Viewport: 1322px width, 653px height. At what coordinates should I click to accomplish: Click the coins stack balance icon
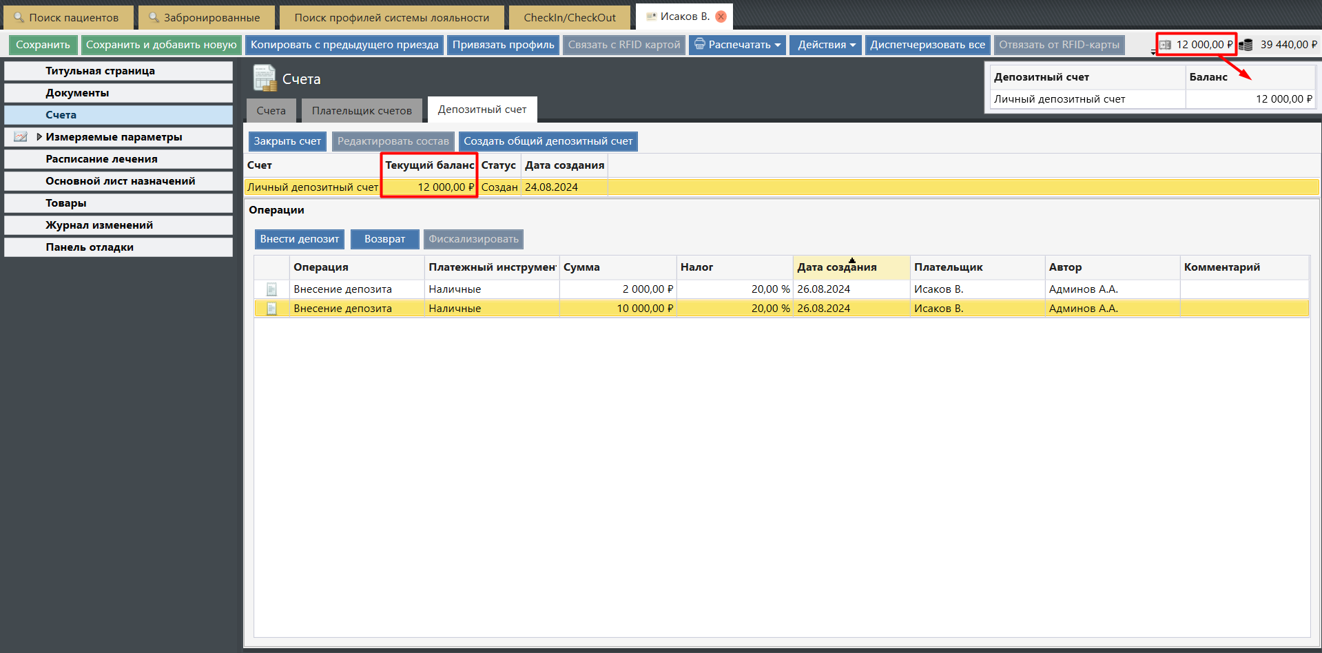(1246, 45)
